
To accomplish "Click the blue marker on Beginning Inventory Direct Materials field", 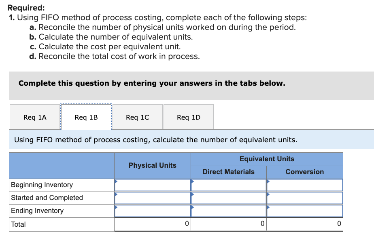I will (x=193, y=182).
